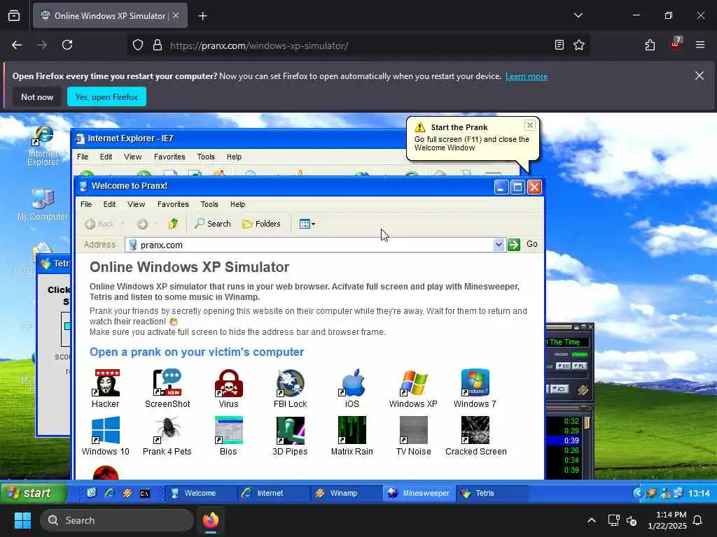Open the ScreenShot prank icon
The width and height of the screenshot is (717, 537).
coord(167,388)
